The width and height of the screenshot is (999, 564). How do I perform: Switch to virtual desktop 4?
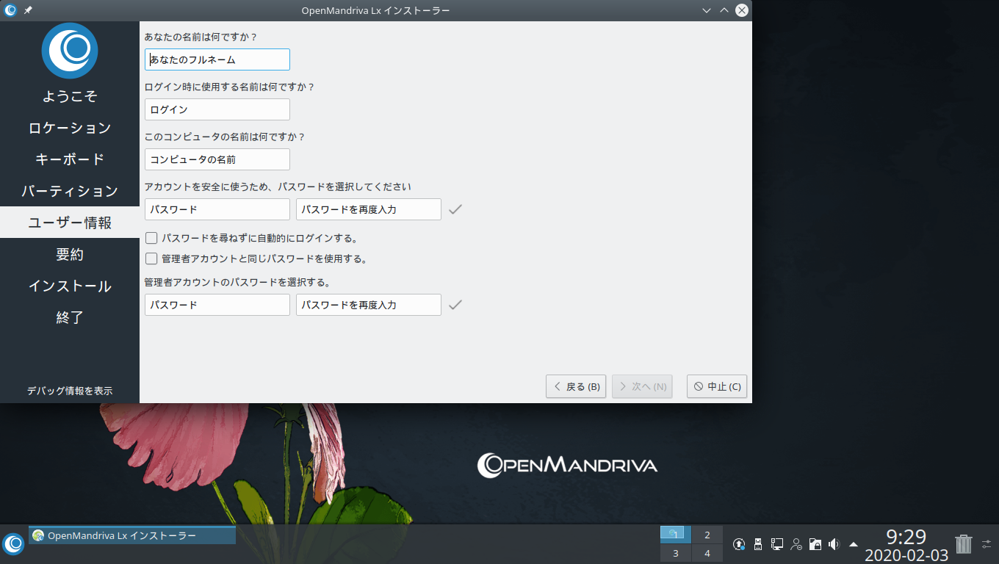(x=707, y=553)
